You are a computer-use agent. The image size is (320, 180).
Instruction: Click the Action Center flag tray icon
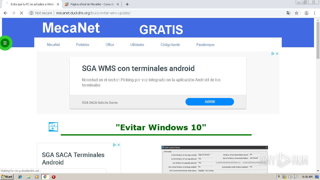tap(296, 177)
